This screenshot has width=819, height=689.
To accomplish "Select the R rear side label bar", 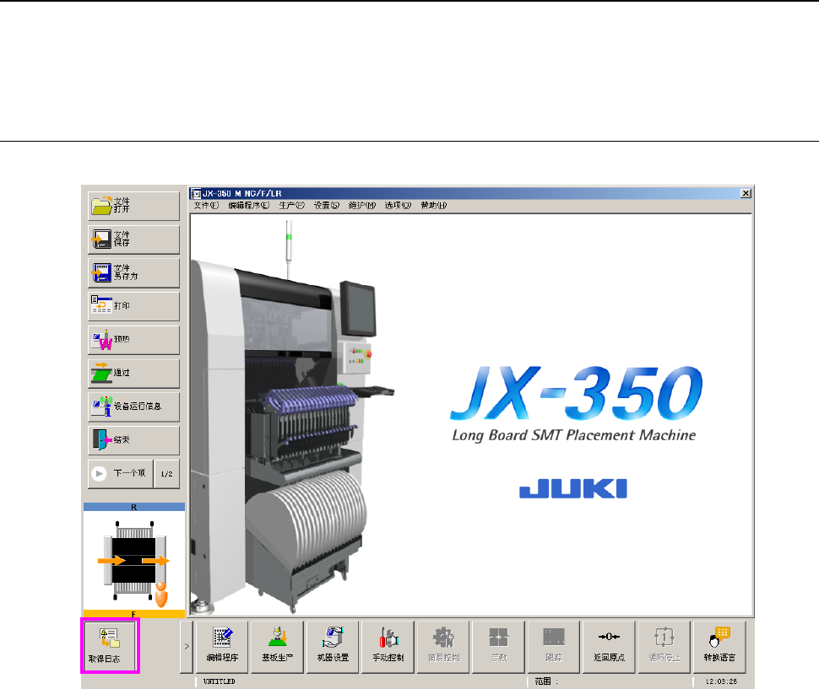I will pos(134,507).
